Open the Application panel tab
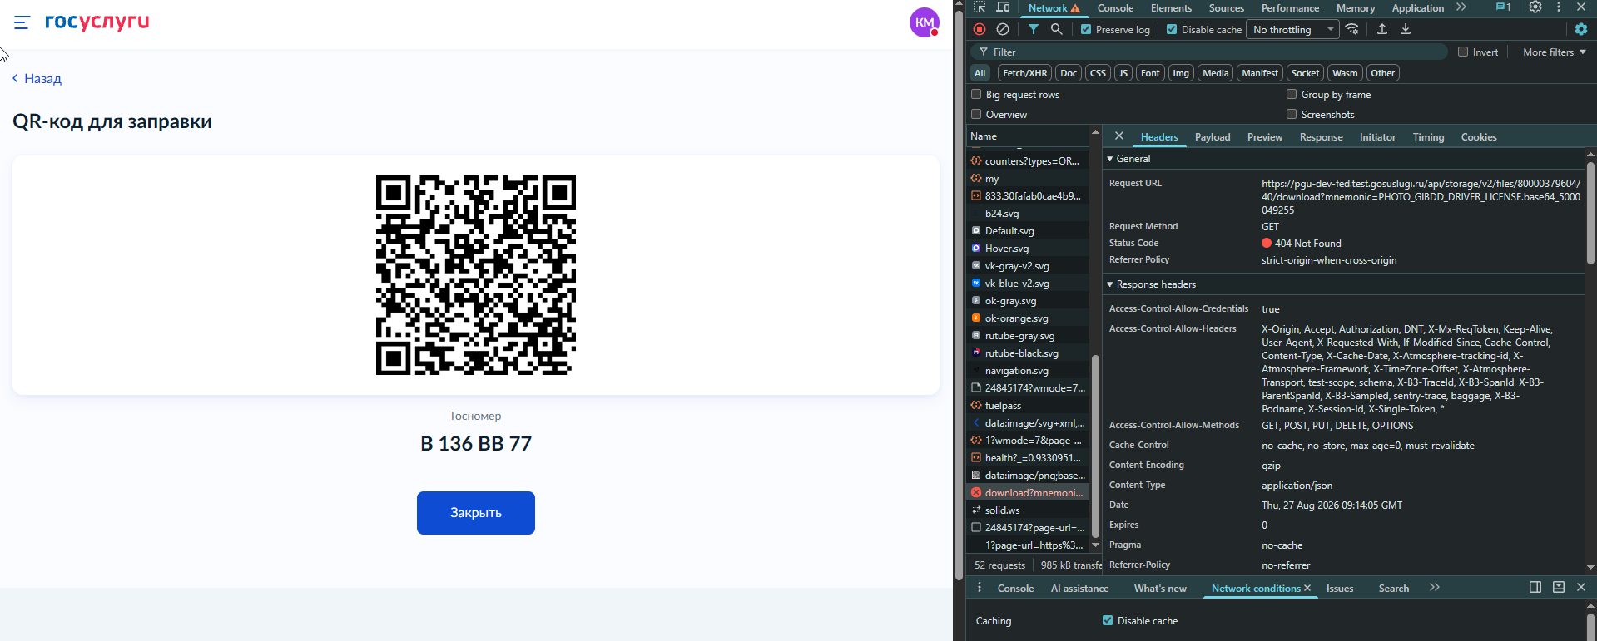Image resolution: width=1597 pixels, height=641 pixels. [x=1418, y=8]
